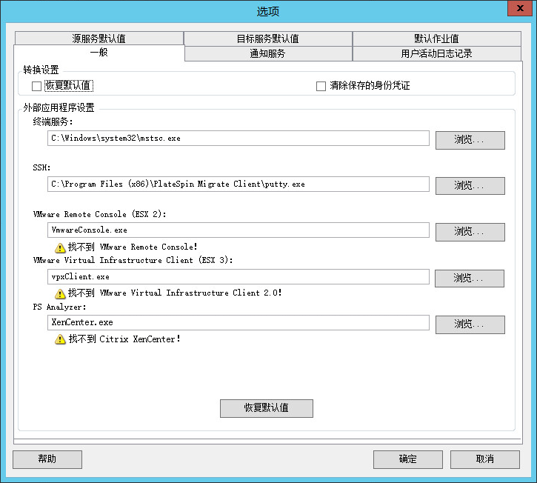Screen dimensions: 537x483
Task: Browse for the SSH putty executable
Action: coord(470,186)
